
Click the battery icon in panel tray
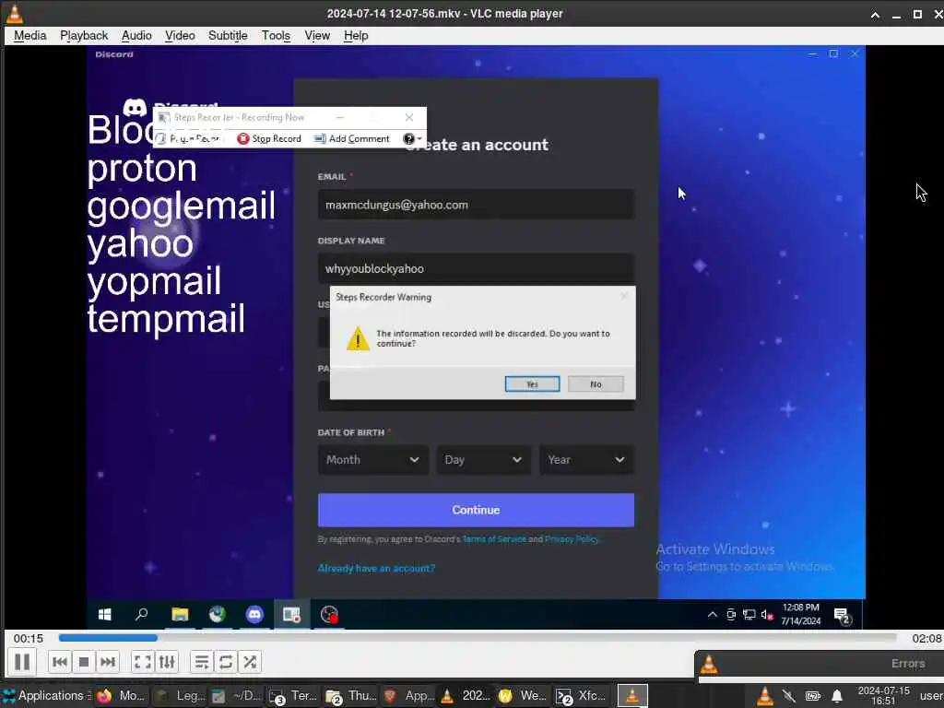813,697
